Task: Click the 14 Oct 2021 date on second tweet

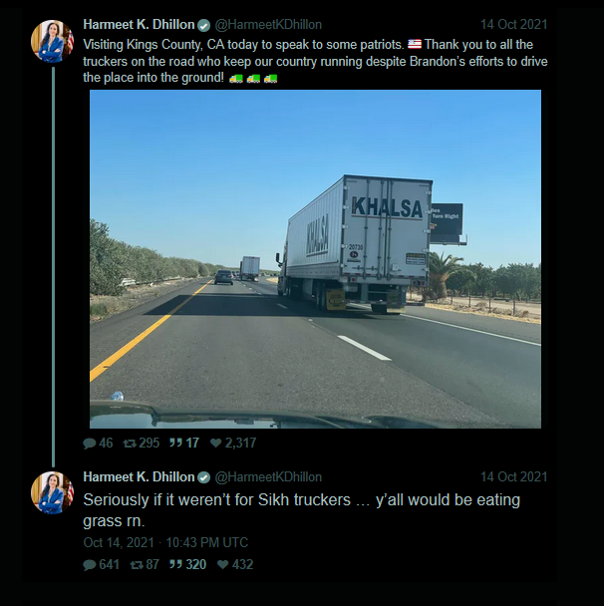Action: (x=513, y=476)
